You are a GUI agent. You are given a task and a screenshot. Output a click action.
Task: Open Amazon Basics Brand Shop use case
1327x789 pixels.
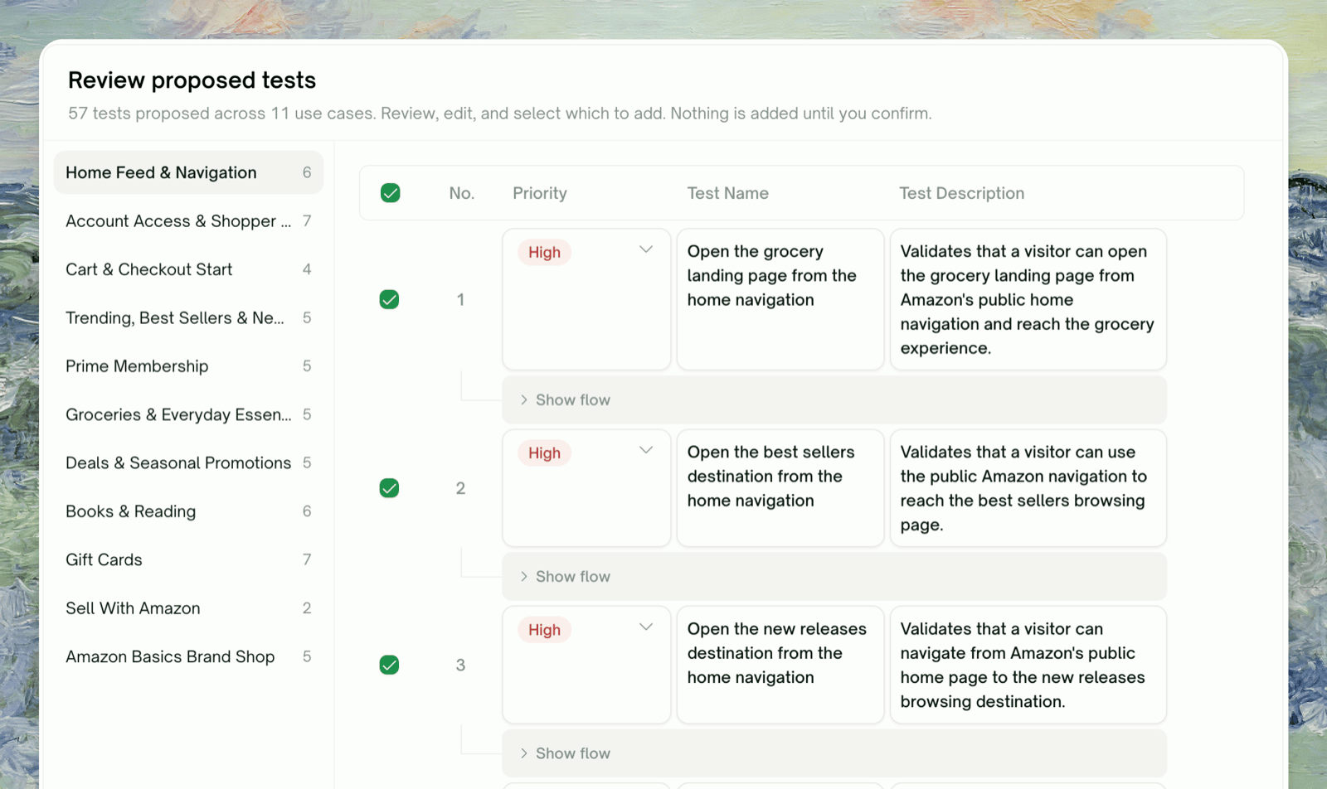pos(188,656)
